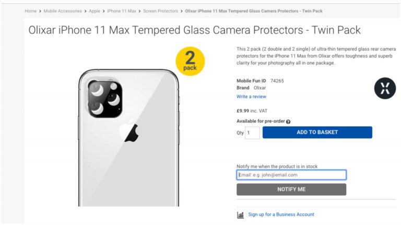Viewport: 401px width, 225px height.
Task: Click the Qty quantity input field
Action: 253,132
